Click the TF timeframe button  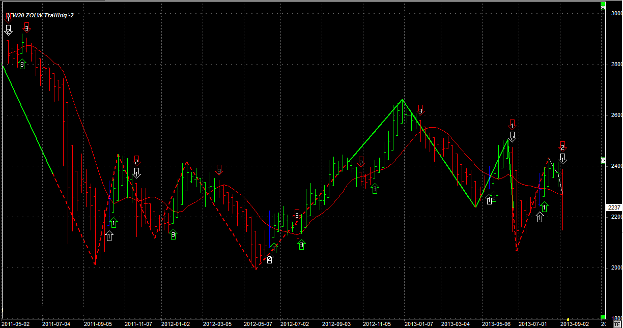pyautogui.click(x=617, y=323)
